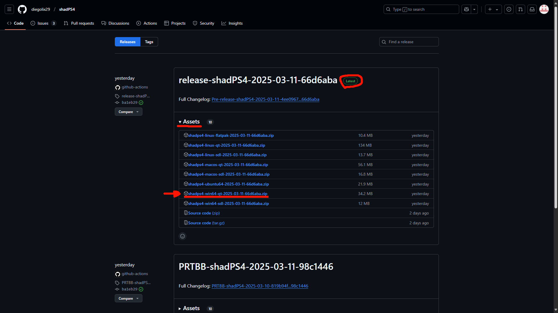Open GitHub Copilot chat icon

pos(466,9)
